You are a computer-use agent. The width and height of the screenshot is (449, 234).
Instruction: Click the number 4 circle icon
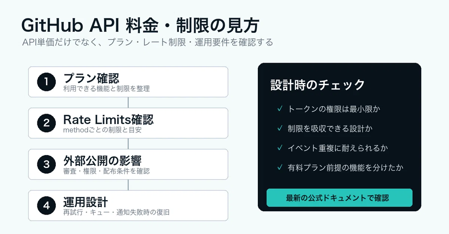[x=46, y=206]
